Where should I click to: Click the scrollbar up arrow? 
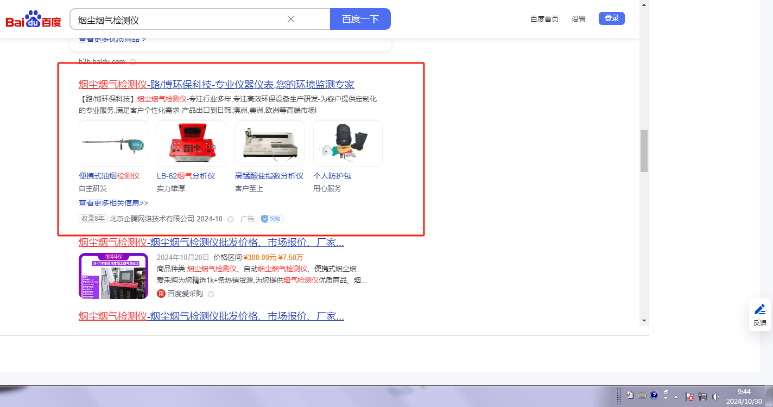point(644,4)
